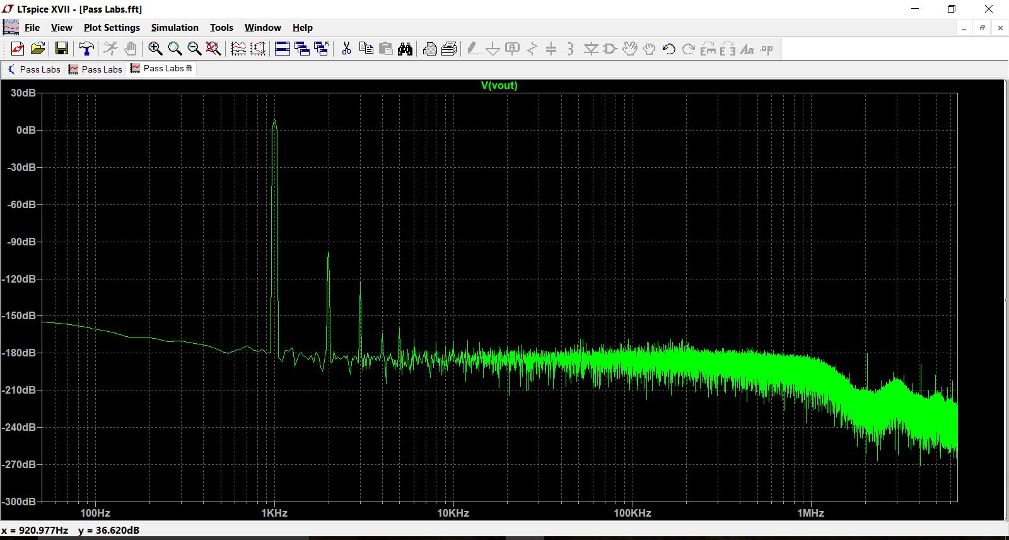Screen dimensions: 1009x540
Task: Cascade windows using the Cascade icon
Action: coord(302,49)
